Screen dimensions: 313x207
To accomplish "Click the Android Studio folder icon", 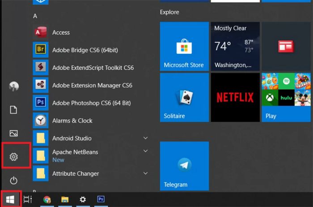I will click(x=41, y=138).
